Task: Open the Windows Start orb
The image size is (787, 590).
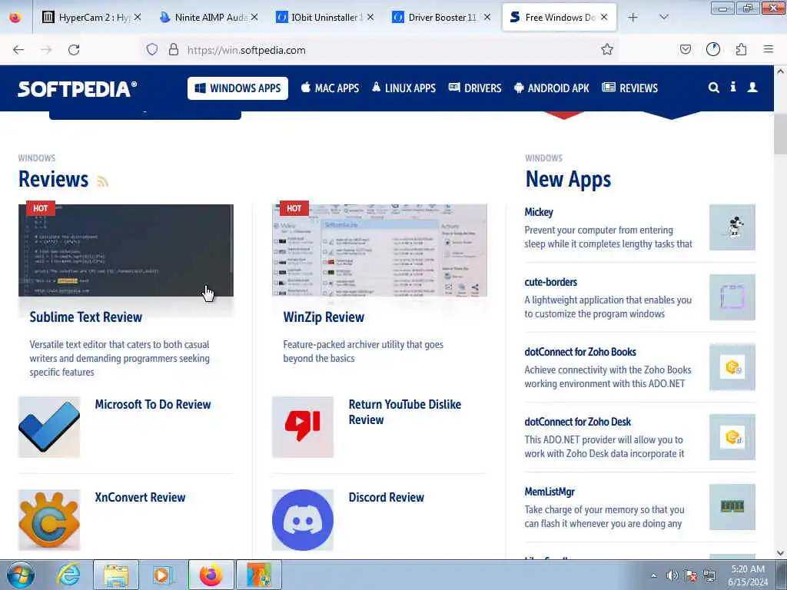Action: [x=21, y=575]
